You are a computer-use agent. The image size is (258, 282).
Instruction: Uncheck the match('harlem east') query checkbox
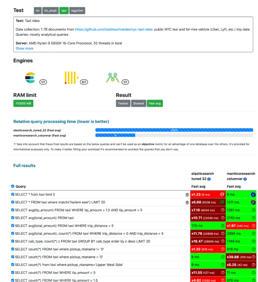tap(13, 202)
